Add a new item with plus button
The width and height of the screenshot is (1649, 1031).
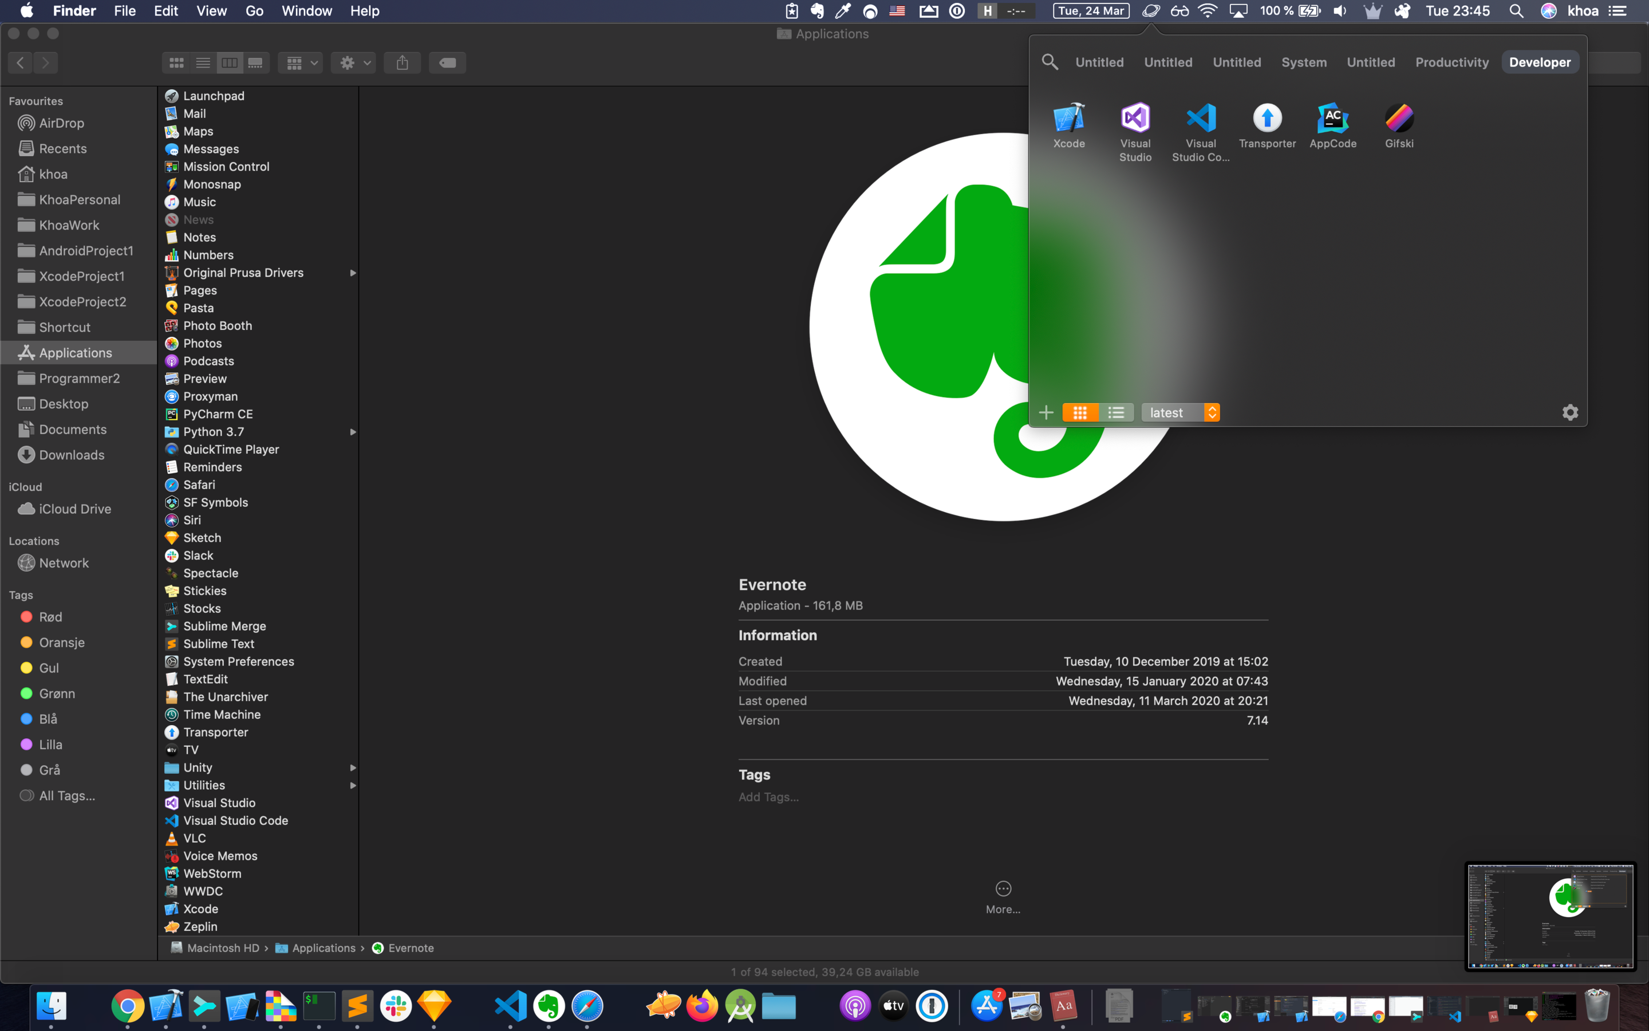(x=1046, y=412)
